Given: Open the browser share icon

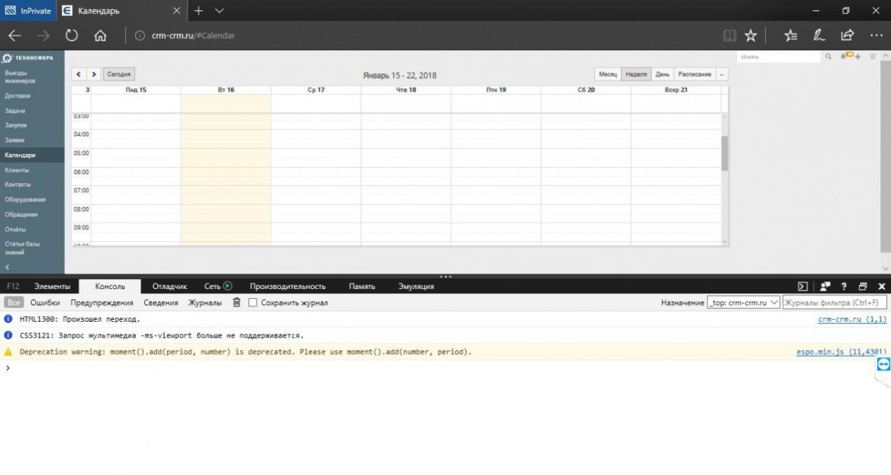Looking at the screenshot, I should pos(847,36).
